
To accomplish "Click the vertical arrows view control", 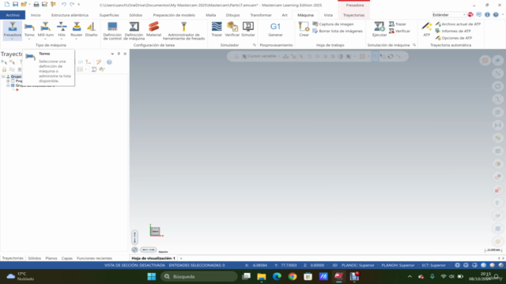I will [135, 237].
